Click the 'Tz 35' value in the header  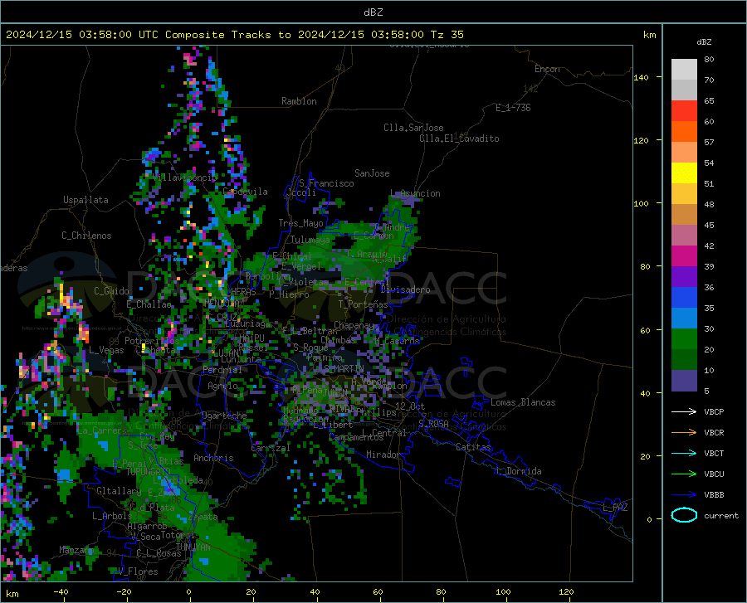(447, 35)
